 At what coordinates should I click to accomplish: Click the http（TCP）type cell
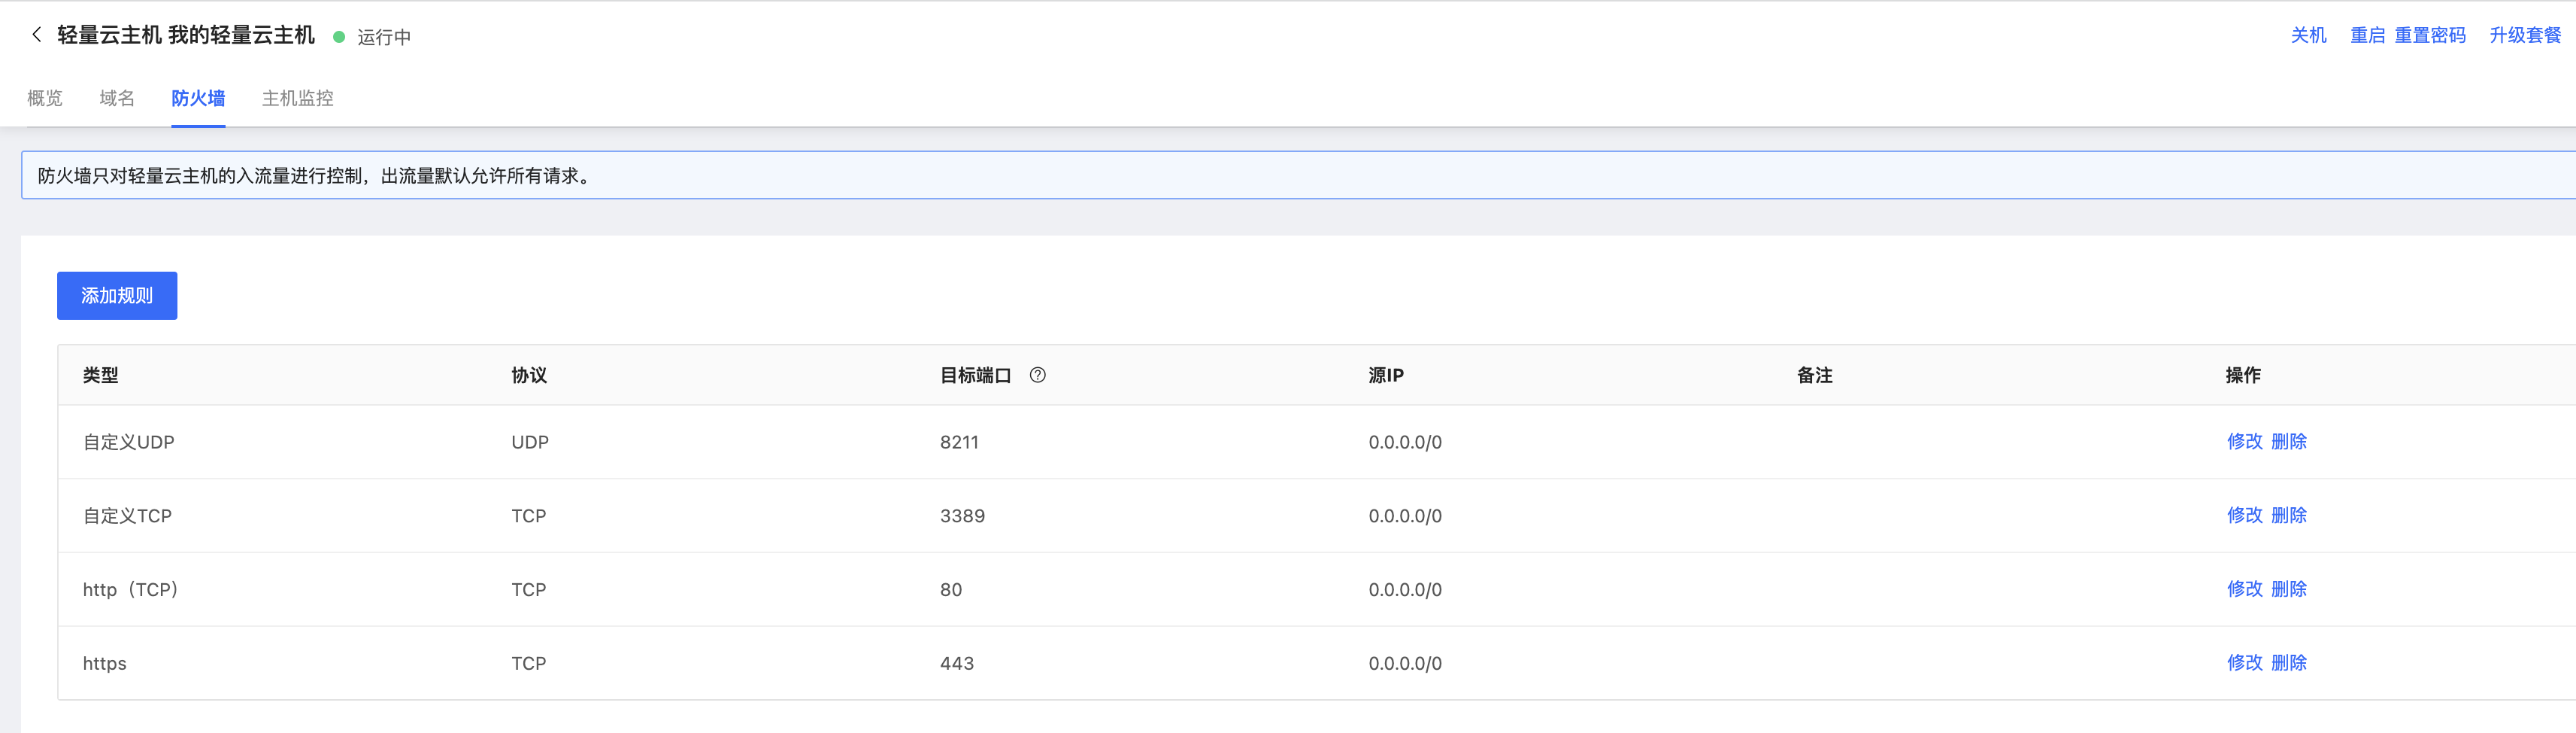[x=131, y=589]
